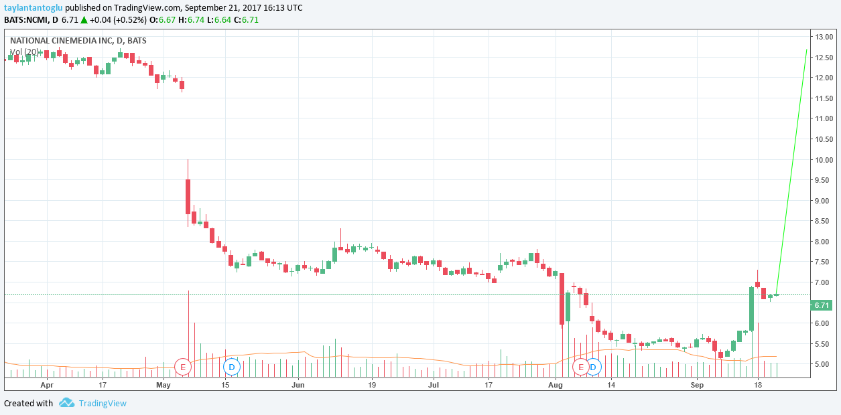Image resolution: width=841 pixels, height=415 pixels.
Task: Click the NATIONAL CINEMEDIA INC chart title
Action: pyautogui.click(x=78, y=41)
